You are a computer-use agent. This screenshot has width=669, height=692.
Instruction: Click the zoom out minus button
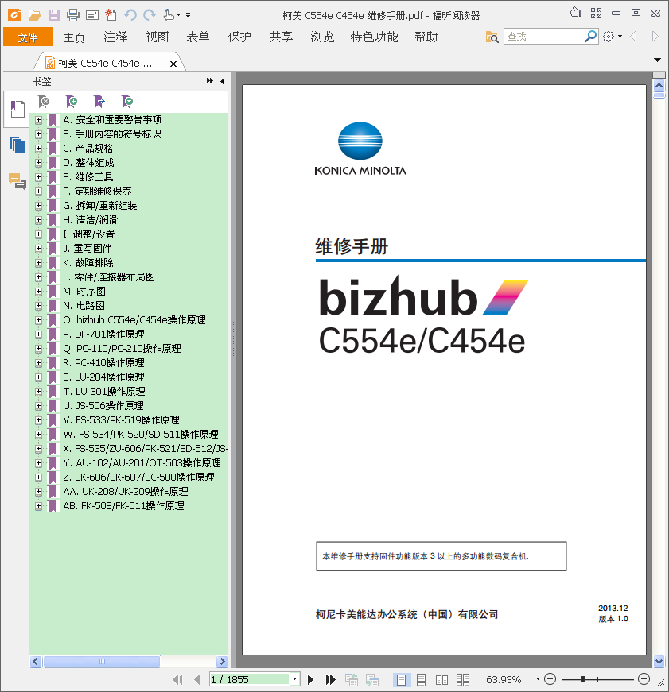(550, 679)
